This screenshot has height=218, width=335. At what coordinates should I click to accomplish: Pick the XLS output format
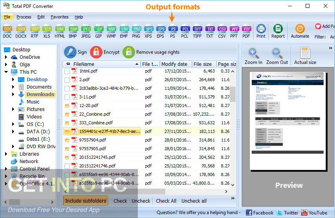pos(47,32)
